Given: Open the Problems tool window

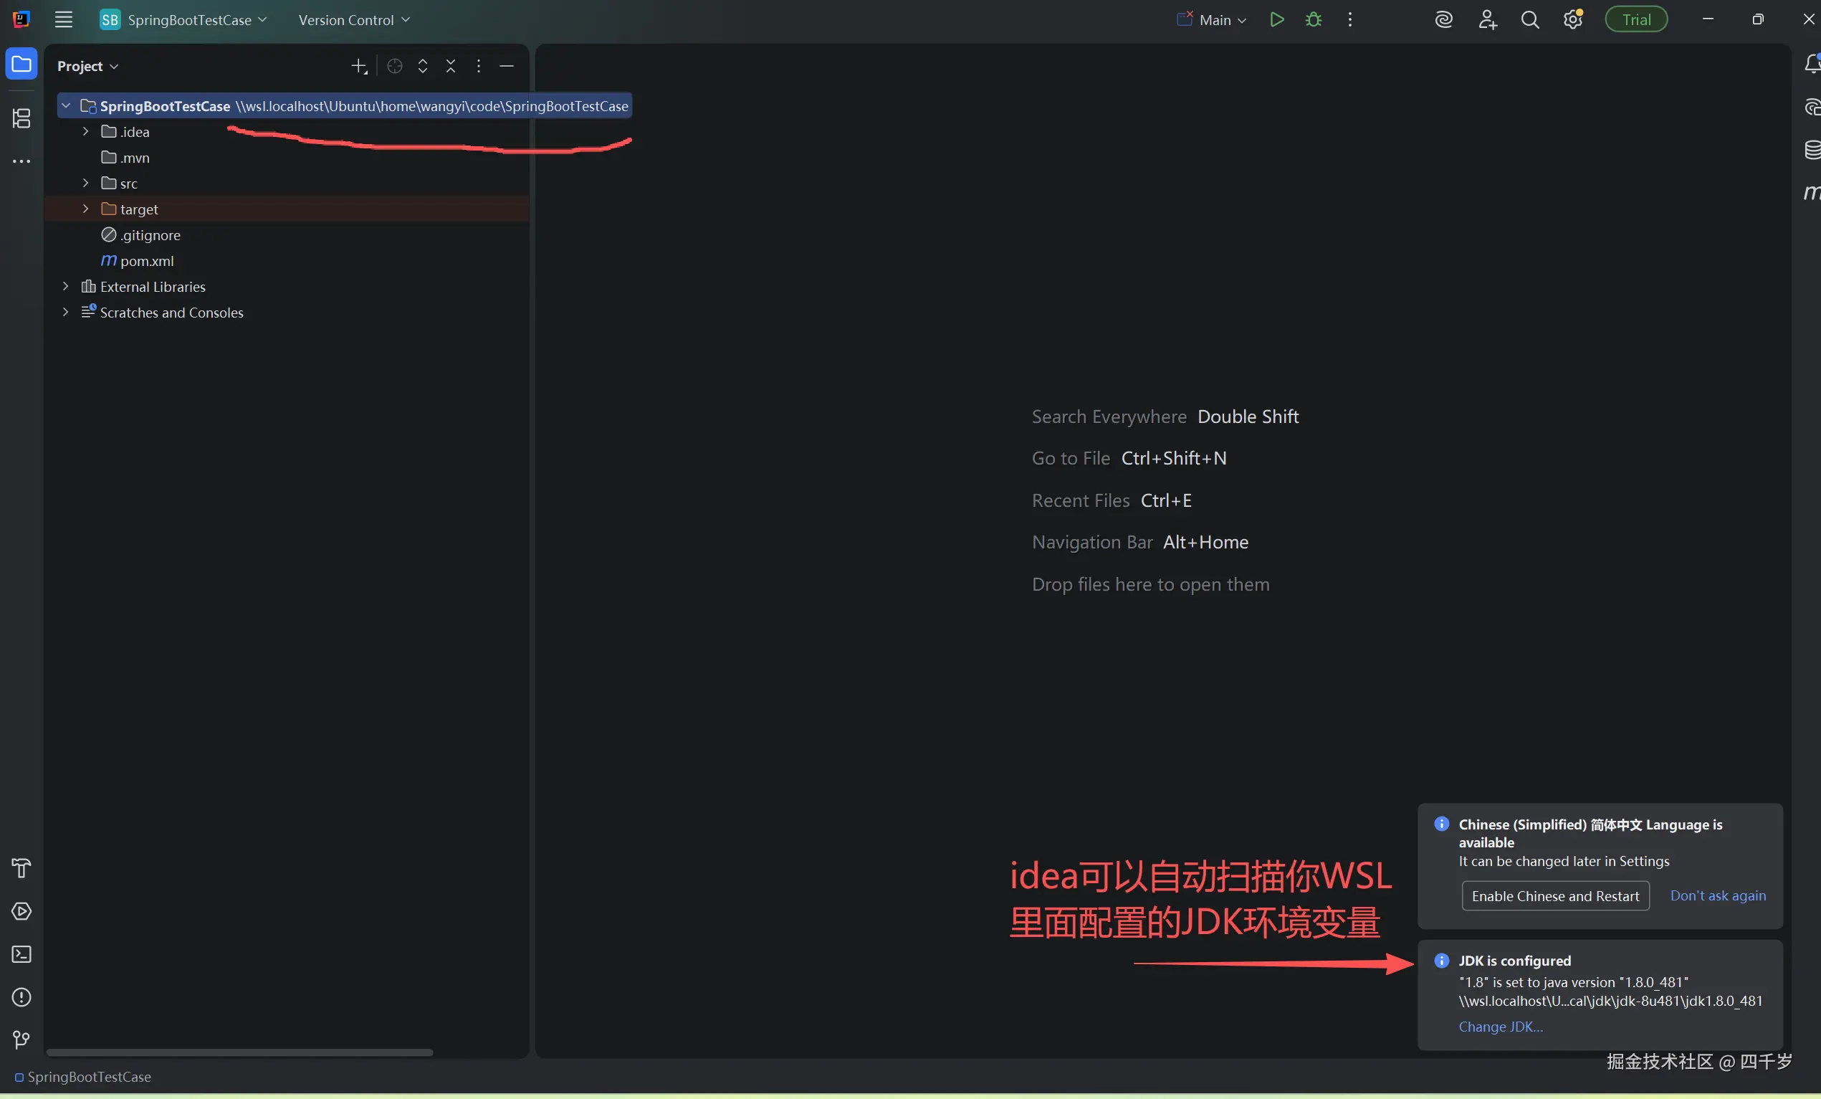Looking at the screenshot, I should coord(21,997).
